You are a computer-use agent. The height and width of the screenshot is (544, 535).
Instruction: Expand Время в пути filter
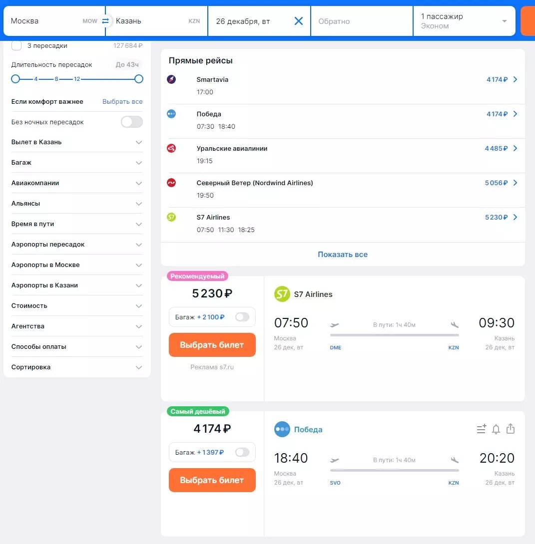tap(77, 224)
